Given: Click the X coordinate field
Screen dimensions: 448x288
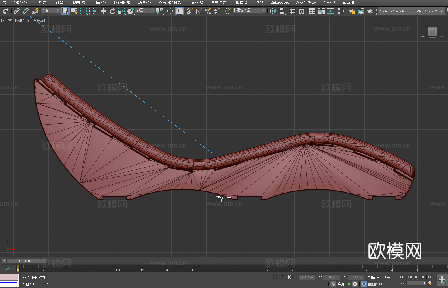Looking at the screenshot, I should click(307, 277).
